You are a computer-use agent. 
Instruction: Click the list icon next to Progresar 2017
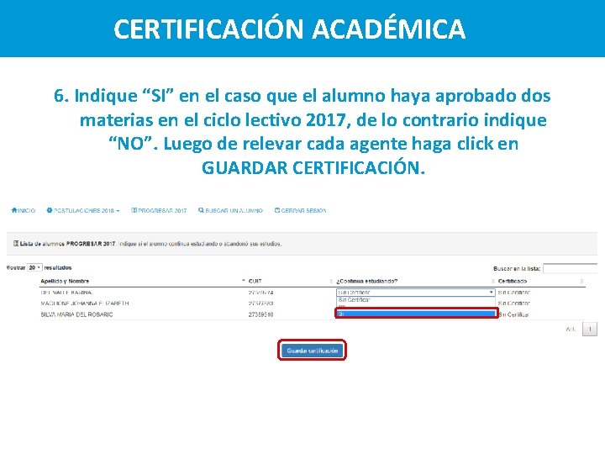pos(134,210)
